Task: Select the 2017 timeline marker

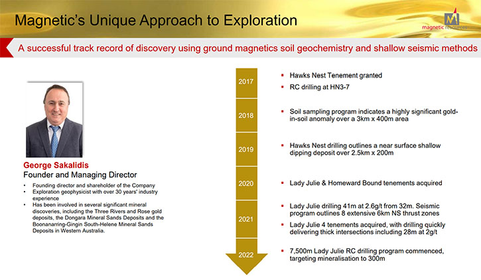Action: [x=246, y=82]
